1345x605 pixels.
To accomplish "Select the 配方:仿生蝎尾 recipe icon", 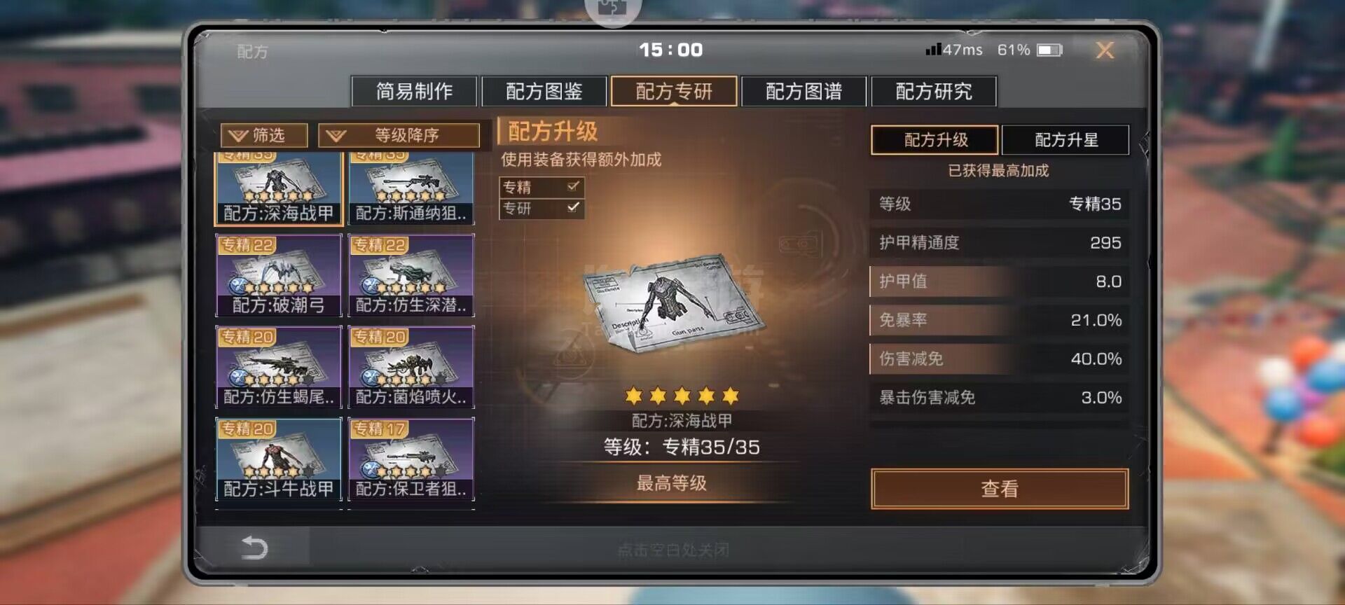I will tap(278, 368).
